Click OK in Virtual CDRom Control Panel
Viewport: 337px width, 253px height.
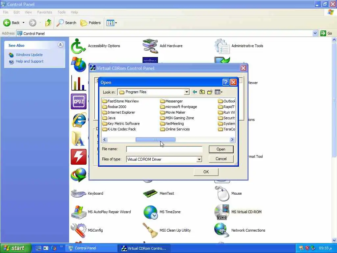click(206, 172)
